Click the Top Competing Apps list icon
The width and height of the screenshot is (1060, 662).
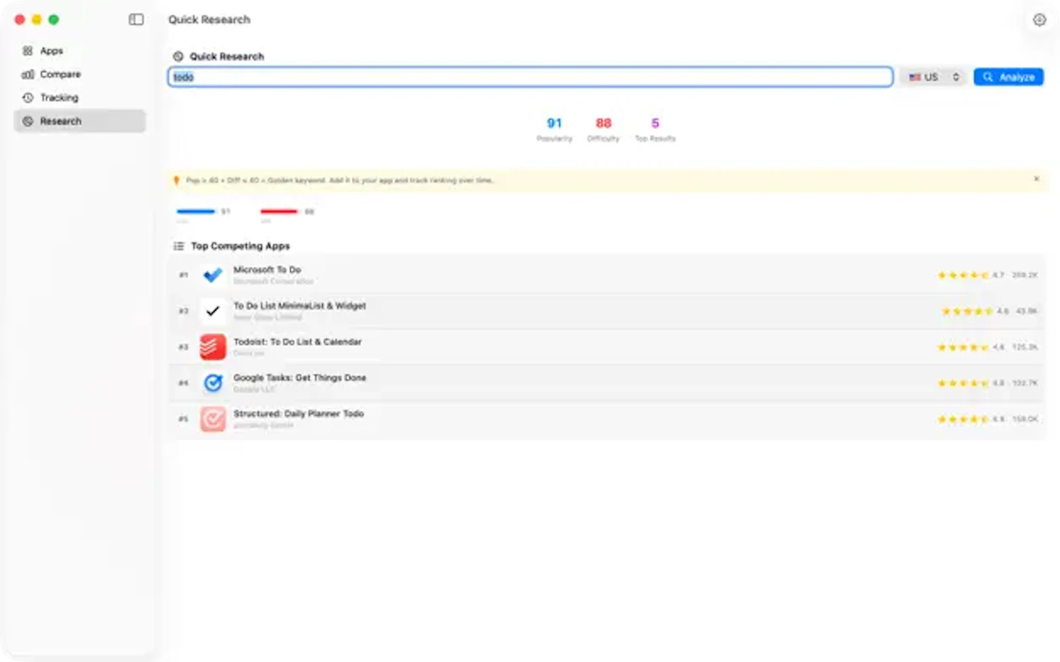(178, 246)
